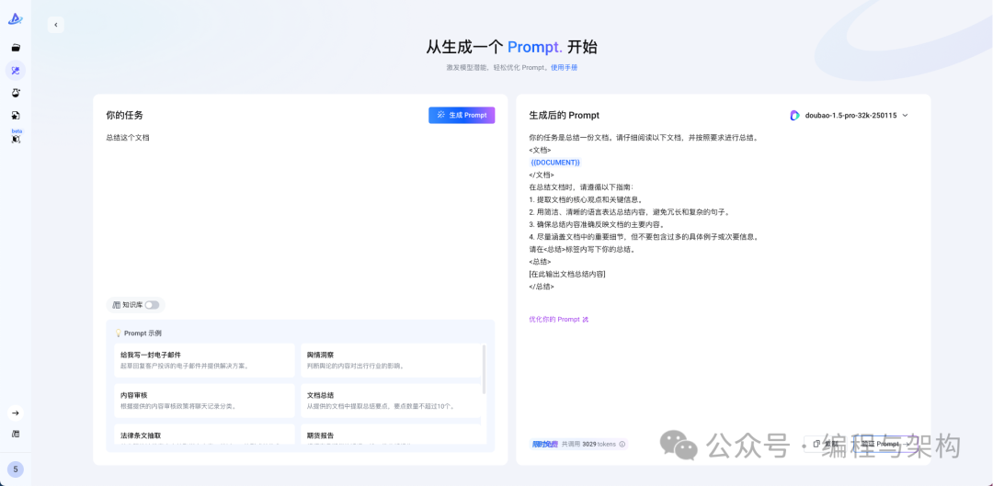This screenshot has width=993, height=486.
Task: Click the lightbulb icon beside Prompt 示例
Action: (x=118, y=333)
